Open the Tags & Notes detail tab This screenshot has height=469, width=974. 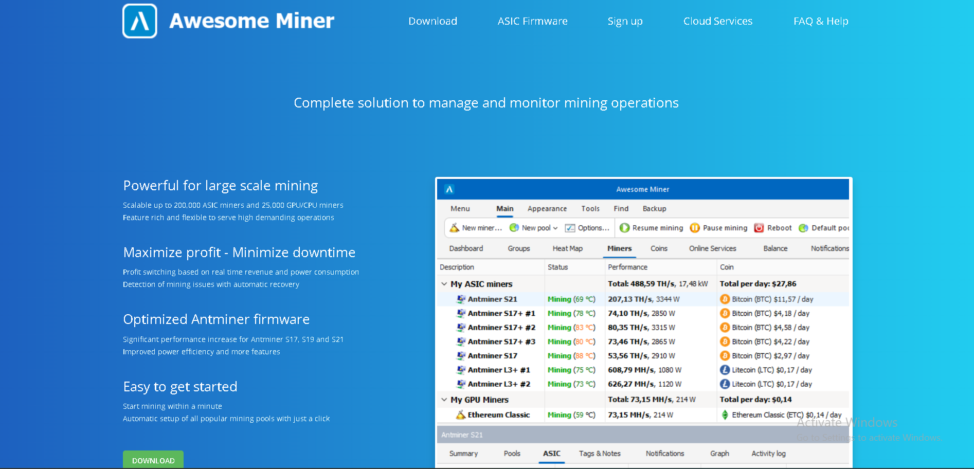pos(600,454)
